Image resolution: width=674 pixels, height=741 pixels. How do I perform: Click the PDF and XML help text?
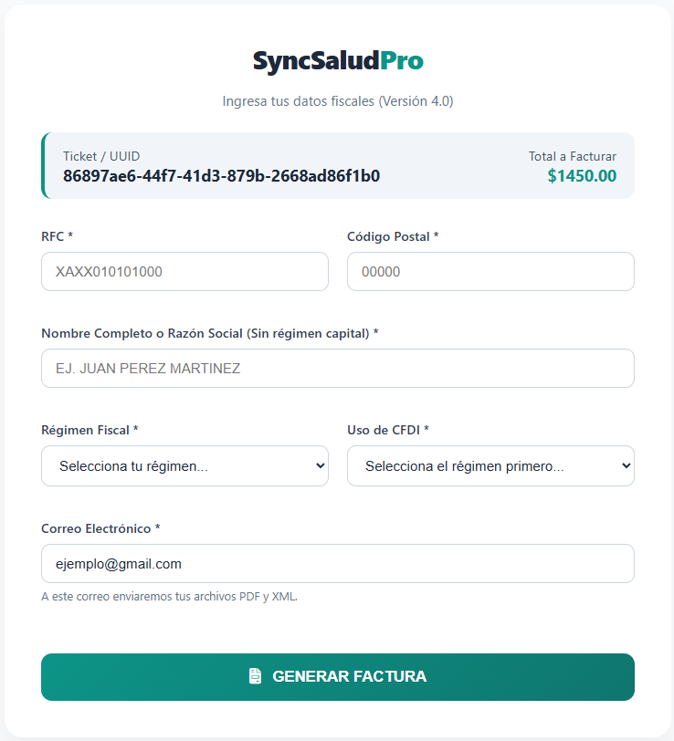click(x=170, y=597)
